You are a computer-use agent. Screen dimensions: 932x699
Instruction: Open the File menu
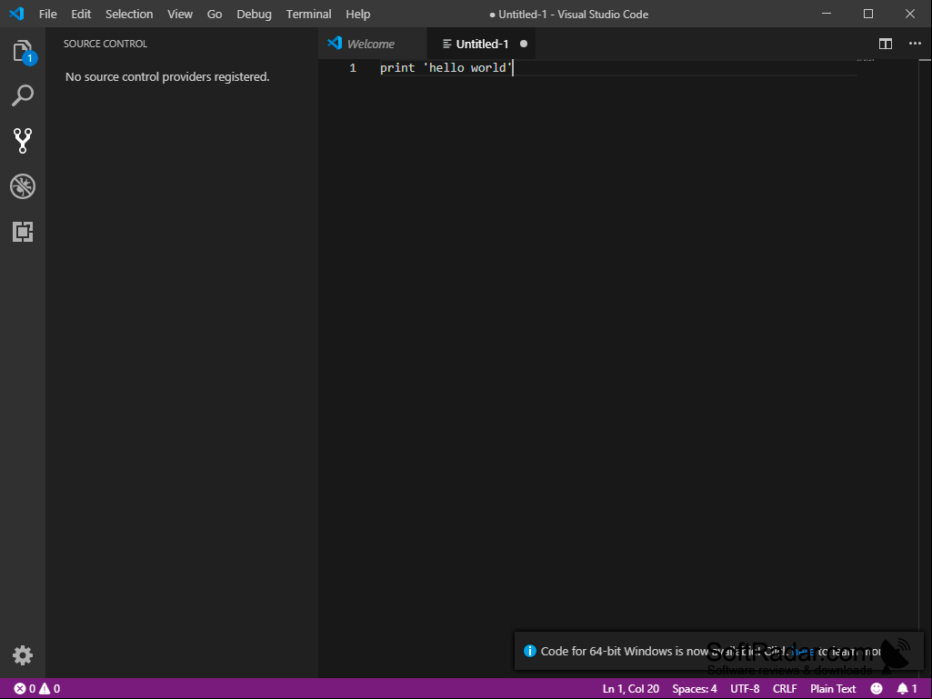point(48,14)
